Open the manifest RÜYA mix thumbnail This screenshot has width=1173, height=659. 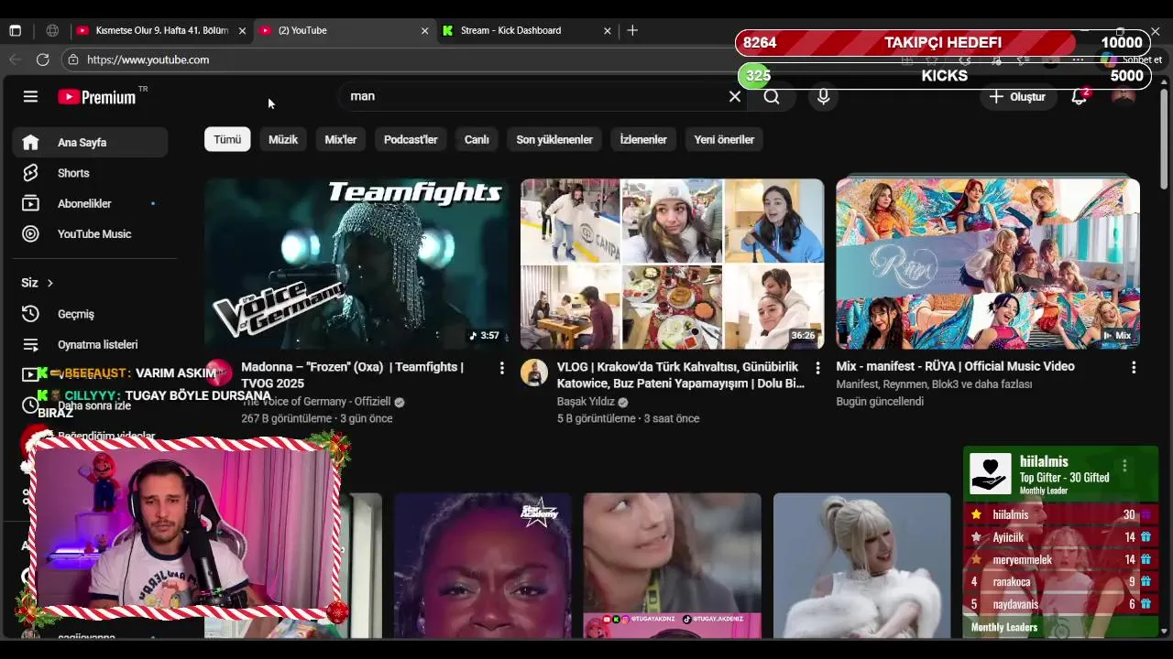(988, 264)
